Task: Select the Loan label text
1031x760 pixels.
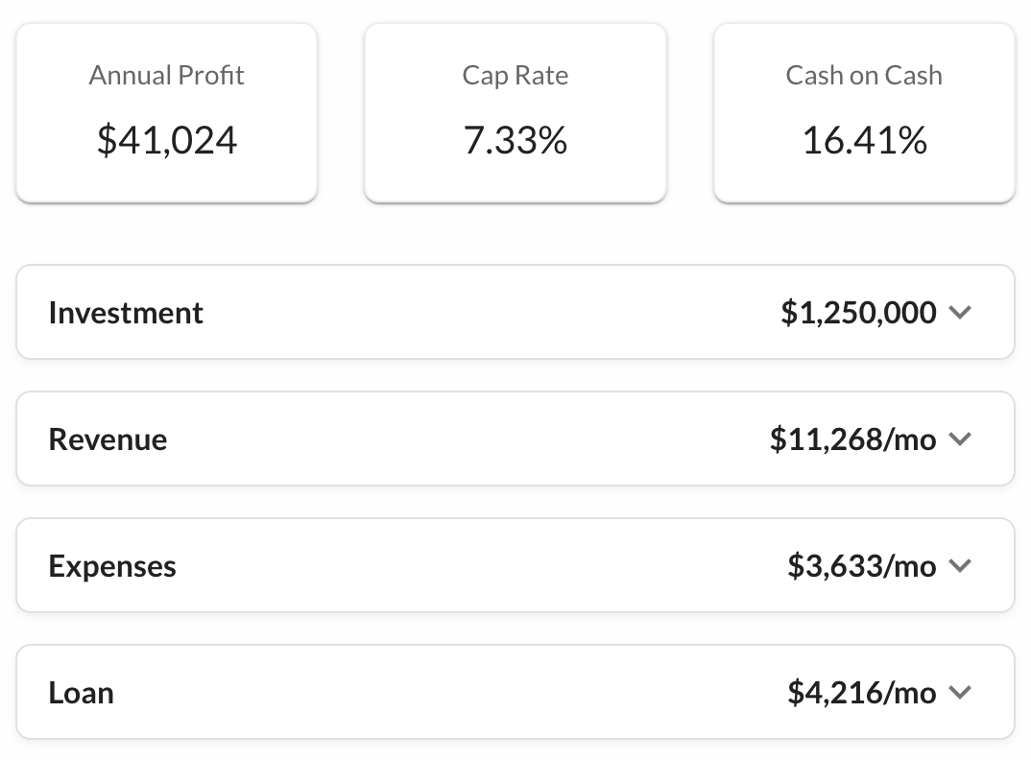Action: click(81, 692)
